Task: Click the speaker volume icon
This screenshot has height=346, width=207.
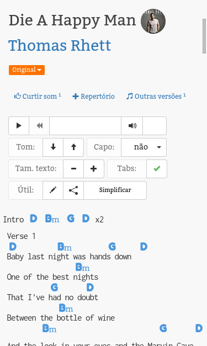Action: click(132, 126)
